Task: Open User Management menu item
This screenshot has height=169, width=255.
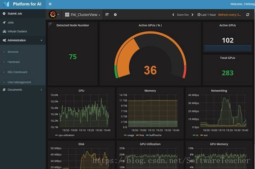Action: [x=19, y=82]
